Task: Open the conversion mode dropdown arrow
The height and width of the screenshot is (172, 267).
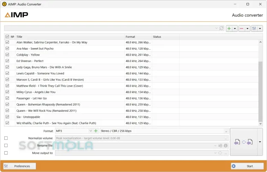Action: (x=260, y=142)
